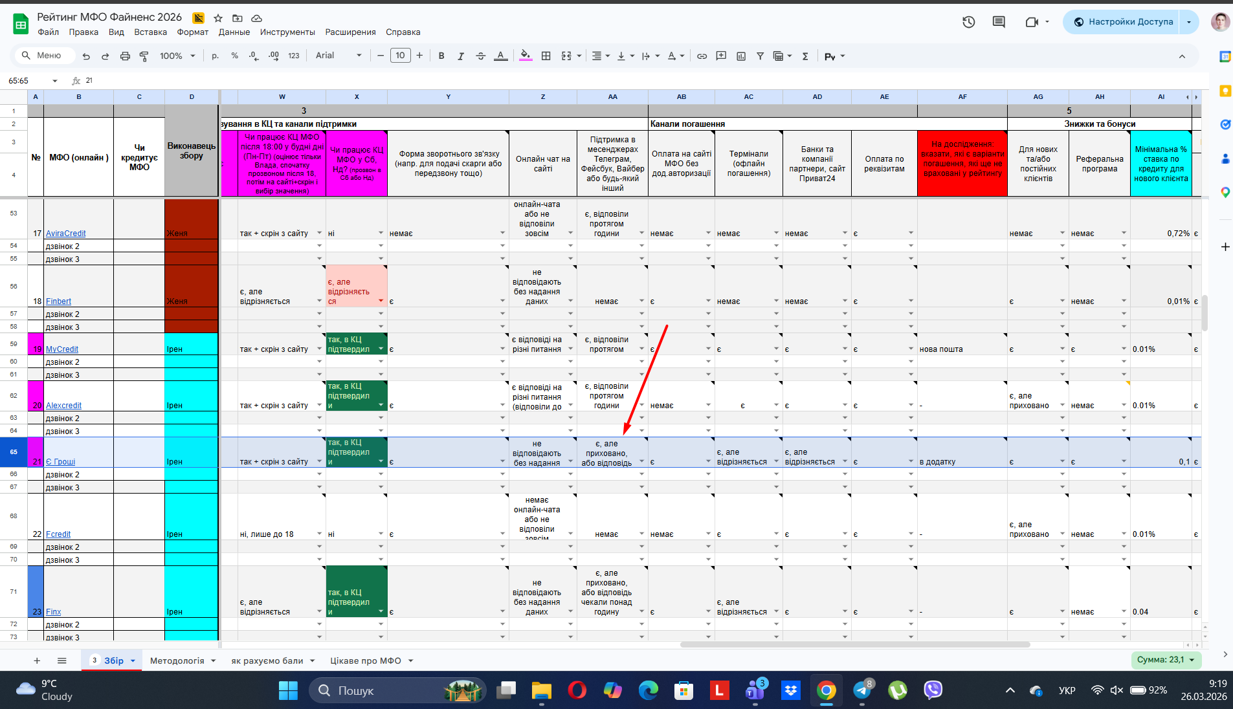Open the Вставка menu
The height and width of the screenshot is (709, 1233).
click(x=150, y=32)
